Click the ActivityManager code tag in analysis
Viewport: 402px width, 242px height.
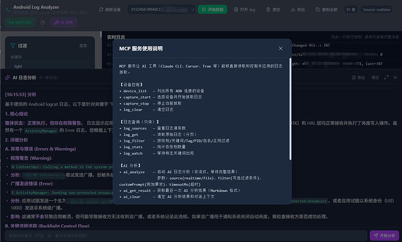41,131
